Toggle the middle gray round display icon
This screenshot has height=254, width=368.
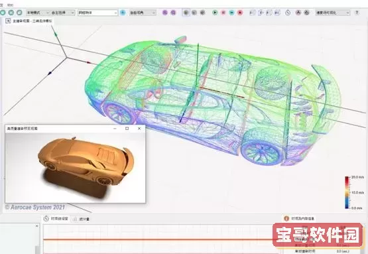(x=194, y=13)
